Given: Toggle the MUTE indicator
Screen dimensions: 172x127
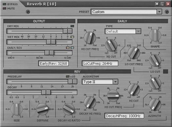Looking at the screenshot, I should [5, 9].
